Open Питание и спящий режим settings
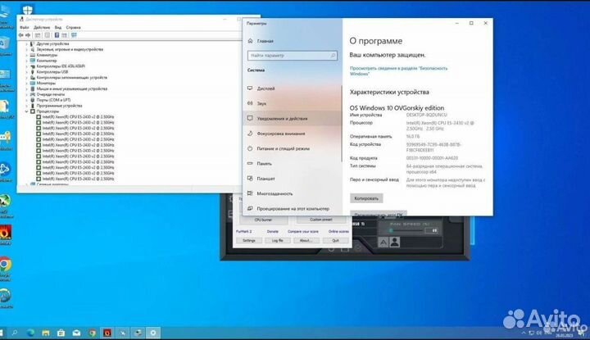The width and height of the screenshot is (590, 340). pyautogui.click(x=283, y=148)
